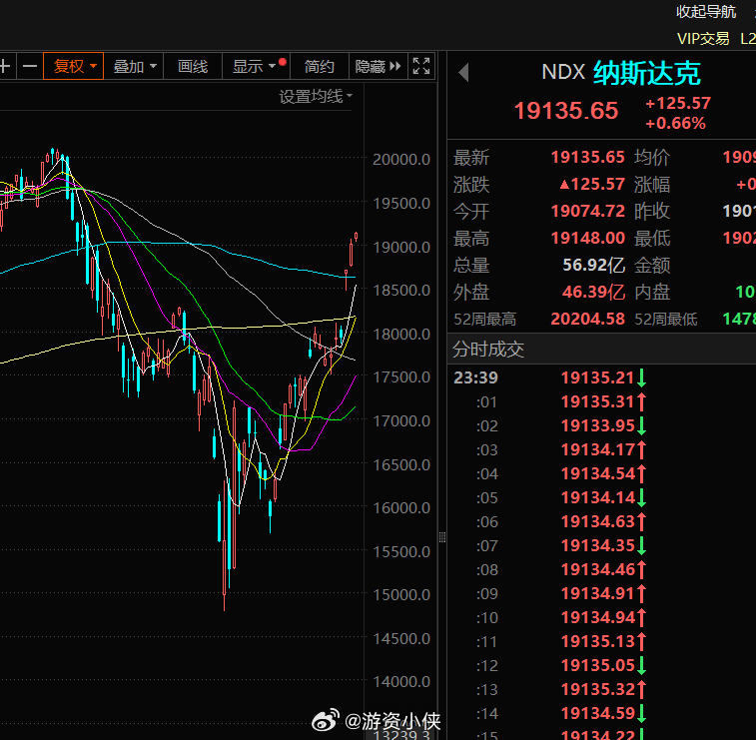Image resolution: width=756 pixels, height=740 pixels.
Task: Click the 金额 label
Action: tap(652, 266)
